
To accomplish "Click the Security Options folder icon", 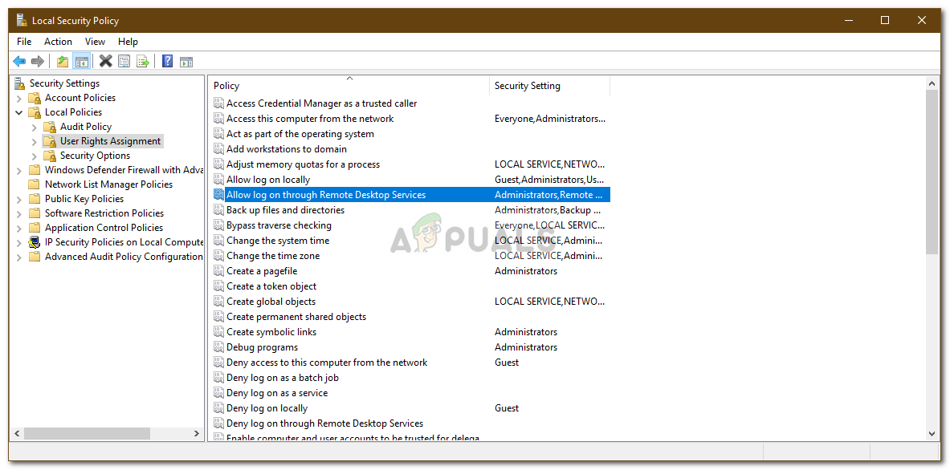I will (x=51, y=156).
